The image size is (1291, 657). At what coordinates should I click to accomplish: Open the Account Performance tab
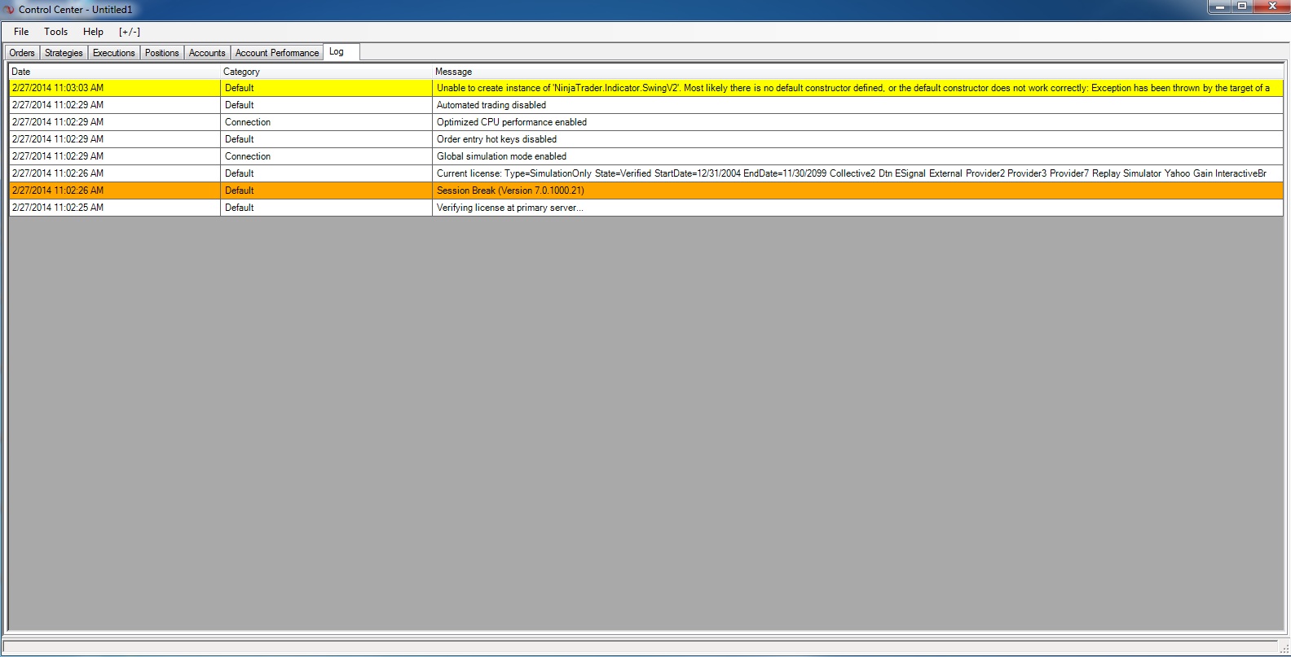[x=277, y=53]
